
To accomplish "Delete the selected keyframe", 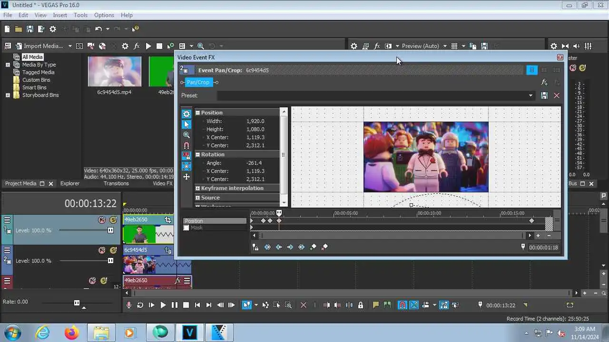I will (324, 247).
